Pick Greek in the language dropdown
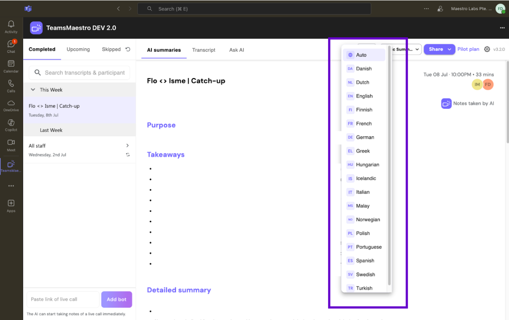This screenshot has width=509, height=320. pos(364,151)
